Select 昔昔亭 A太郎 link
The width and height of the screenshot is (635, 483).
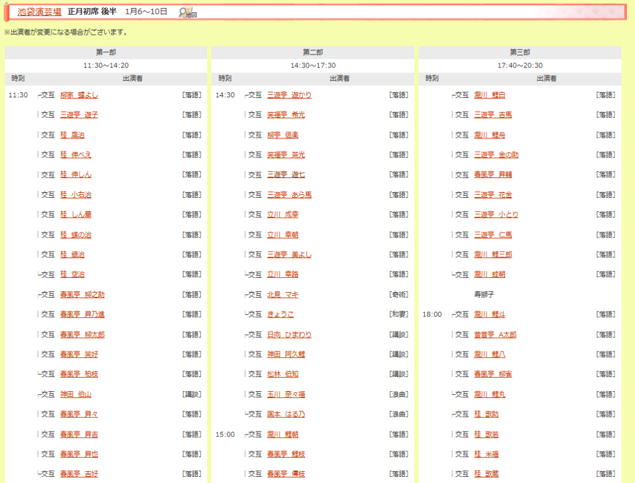[x=495, y=335]
